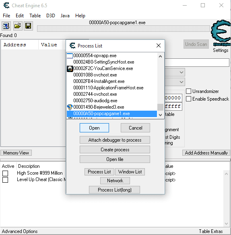Activate the Level Up Cheat checkbox
The image size is (231, 235).
point(5,180)
